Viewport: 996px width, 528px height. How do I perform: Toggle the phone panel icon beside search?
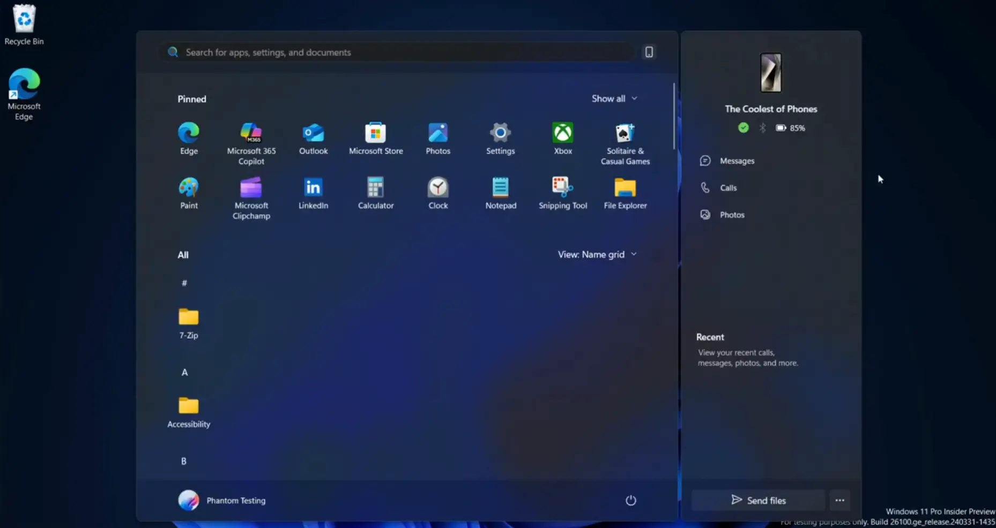click(x=649, y=52)
